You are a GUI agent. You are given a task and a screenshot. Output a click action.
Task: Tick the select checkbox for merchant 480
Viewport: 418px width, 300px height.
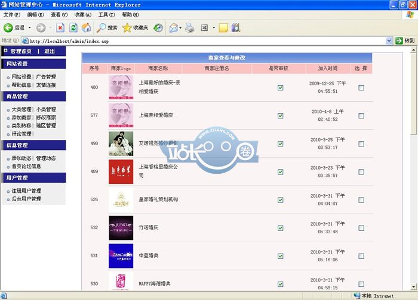coord(361,87)
